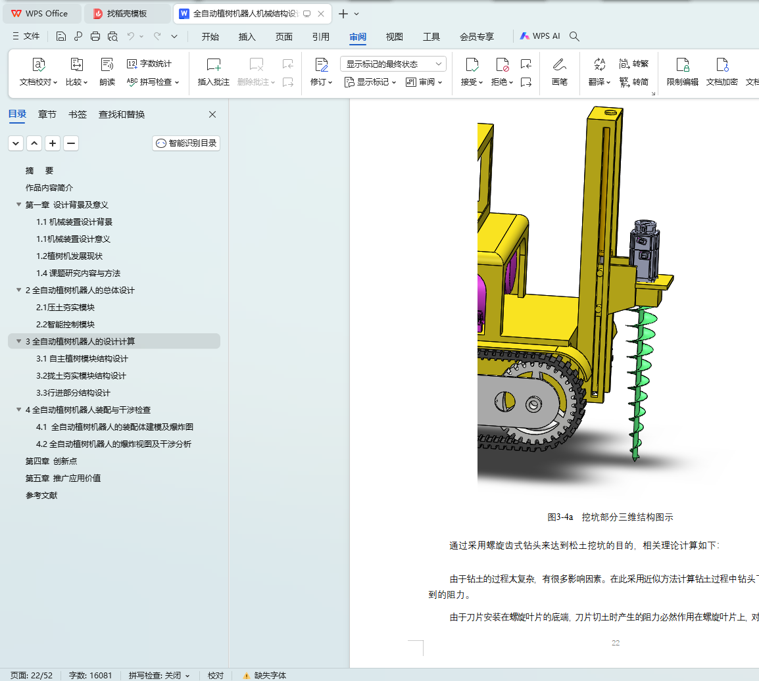Click page indicator 页面: 22/52
Screen dimensions: 759x681
point(32,676)
